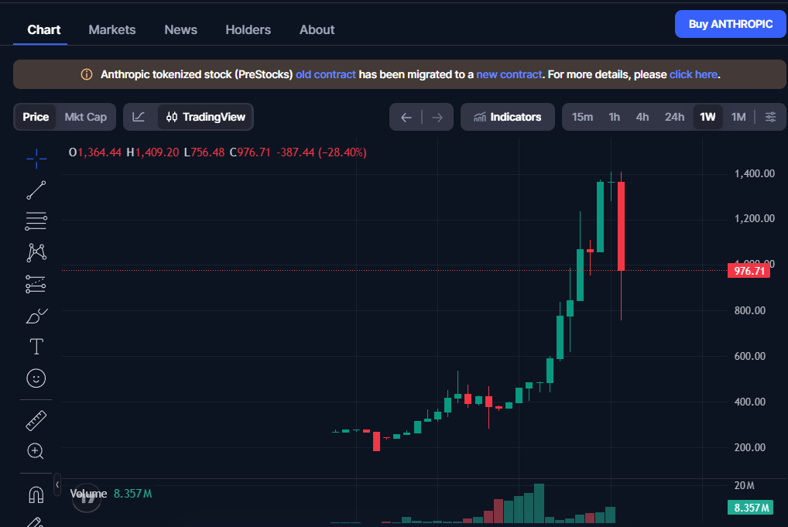Open the Chart tab
Viewport: 788px width, 527px height.
tap(43, 29)
